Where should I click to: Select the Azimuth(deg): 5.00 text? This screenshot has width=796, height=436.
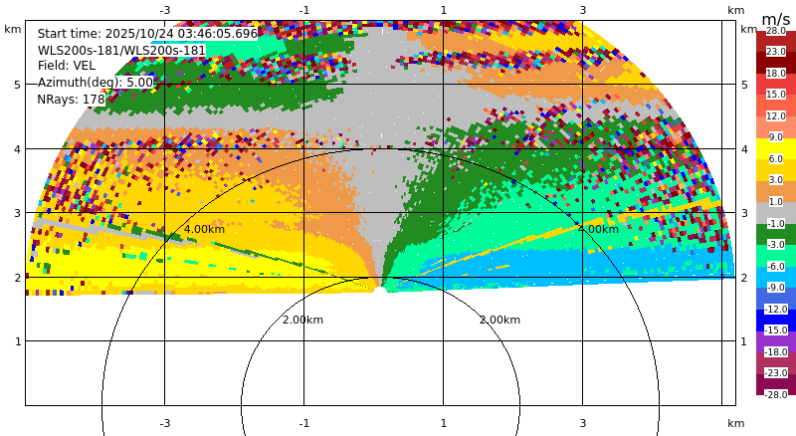click(95, 83)
